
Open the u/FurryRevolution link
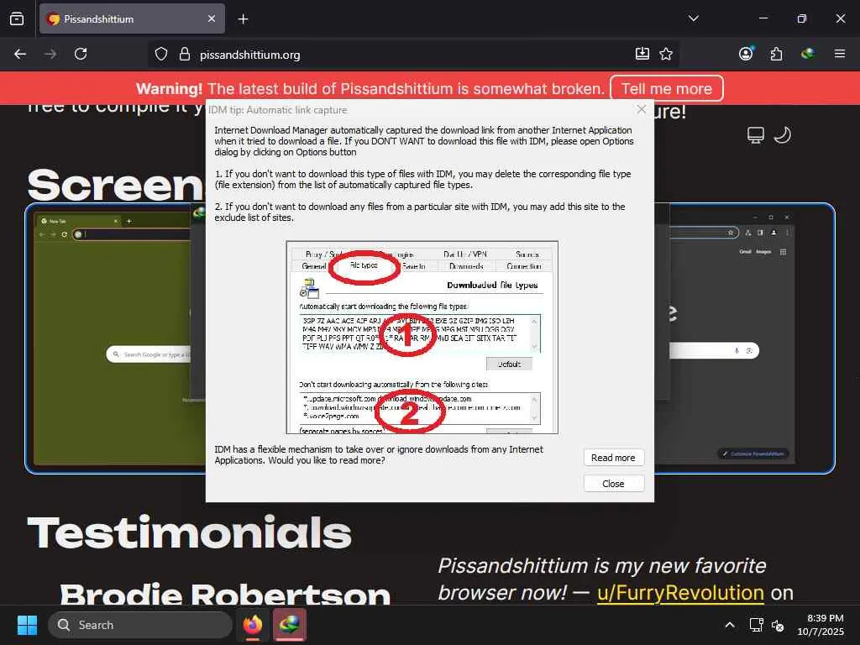[680, 592]
